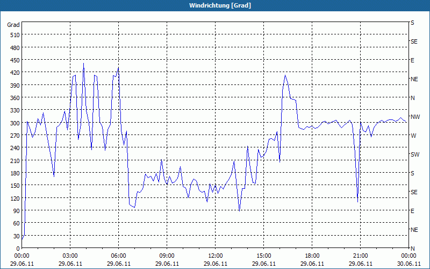Click the 29.06.11 date under 12:00

coord(216,264)
